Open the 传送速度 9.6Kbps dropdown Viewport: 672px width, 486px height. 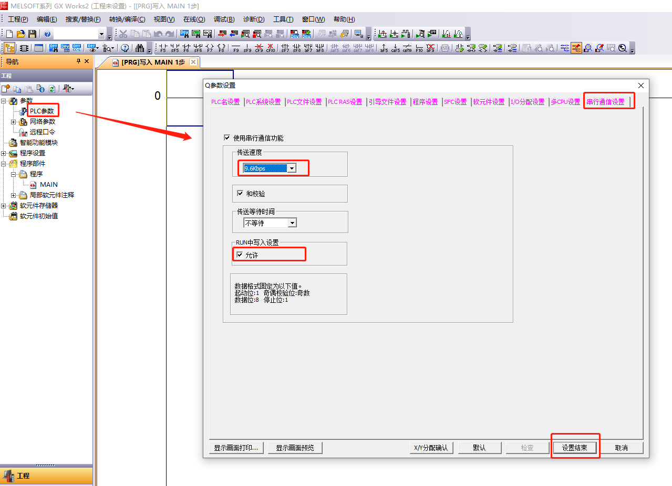[292, 168]
